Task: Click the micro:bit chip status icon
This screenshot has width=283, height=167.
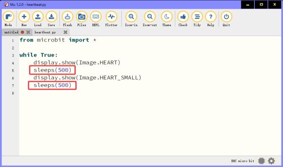Action: click(262, 161)
